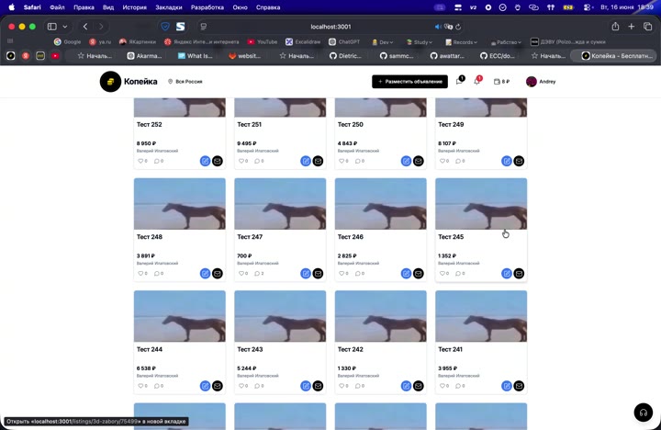Open Safari История menu
Image resolution: width=661 pixels, height=430 pixels.
(x=134, y=7)
